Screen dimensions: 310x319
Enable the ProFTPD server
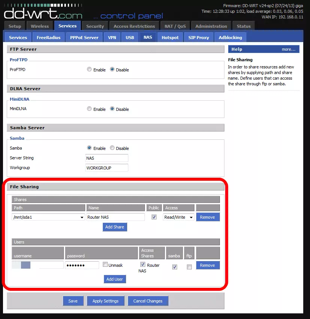pyautogui.click(x=89, y=70)
